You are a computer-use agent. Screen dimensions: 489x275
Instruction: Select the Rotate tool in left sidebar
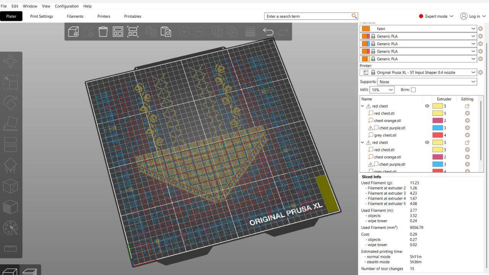pyautogui.click(x=10, y=103)
